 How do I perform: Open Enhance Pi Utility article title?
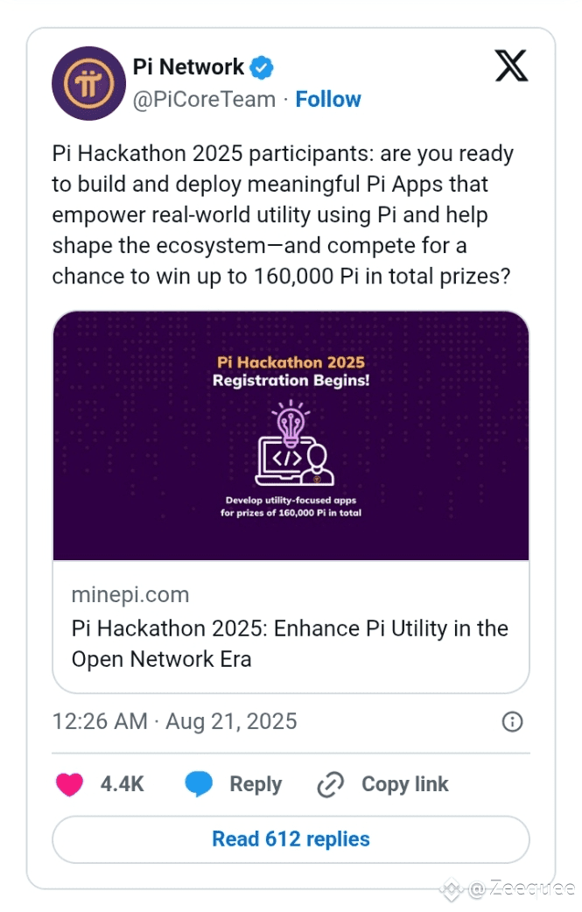[x=290, y=644]
